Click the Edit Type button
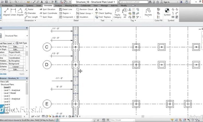Screen dimensions: 203x122 [21, 43]
